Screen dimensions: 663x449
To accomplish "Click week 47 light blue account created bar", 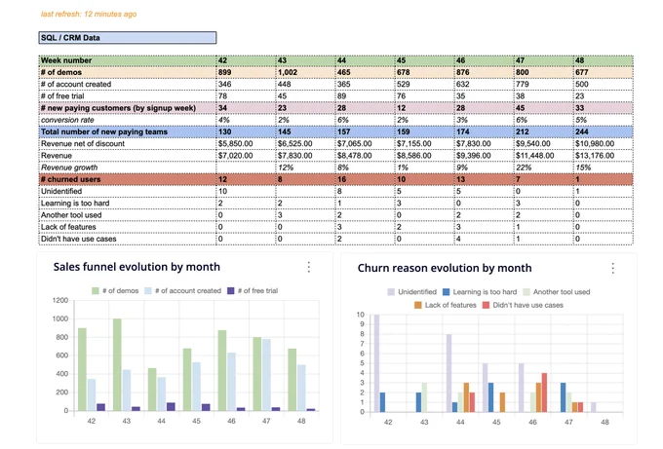I will 266,375.
